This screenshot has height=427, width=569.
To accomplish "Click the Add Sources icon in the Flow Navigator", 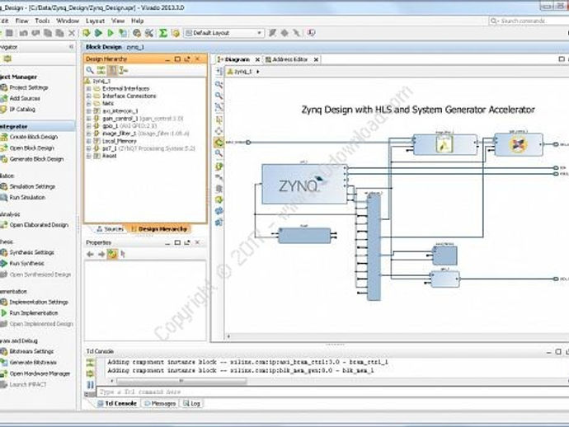I will [3, 98].
